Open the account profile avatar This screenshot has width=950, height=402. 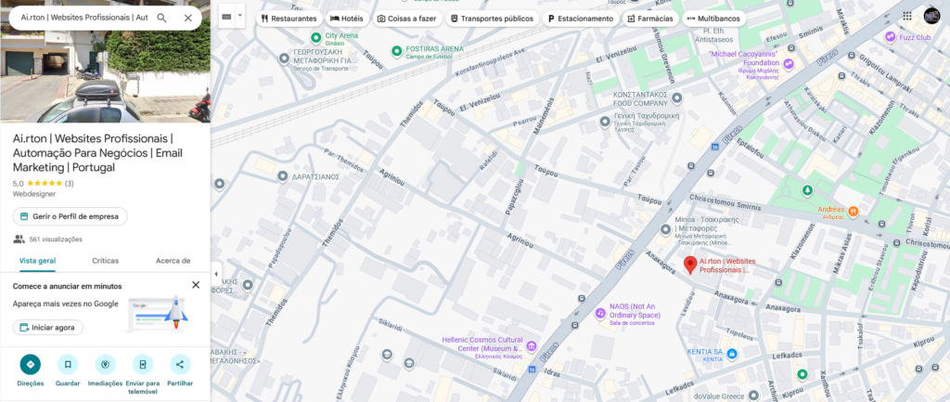931,17
